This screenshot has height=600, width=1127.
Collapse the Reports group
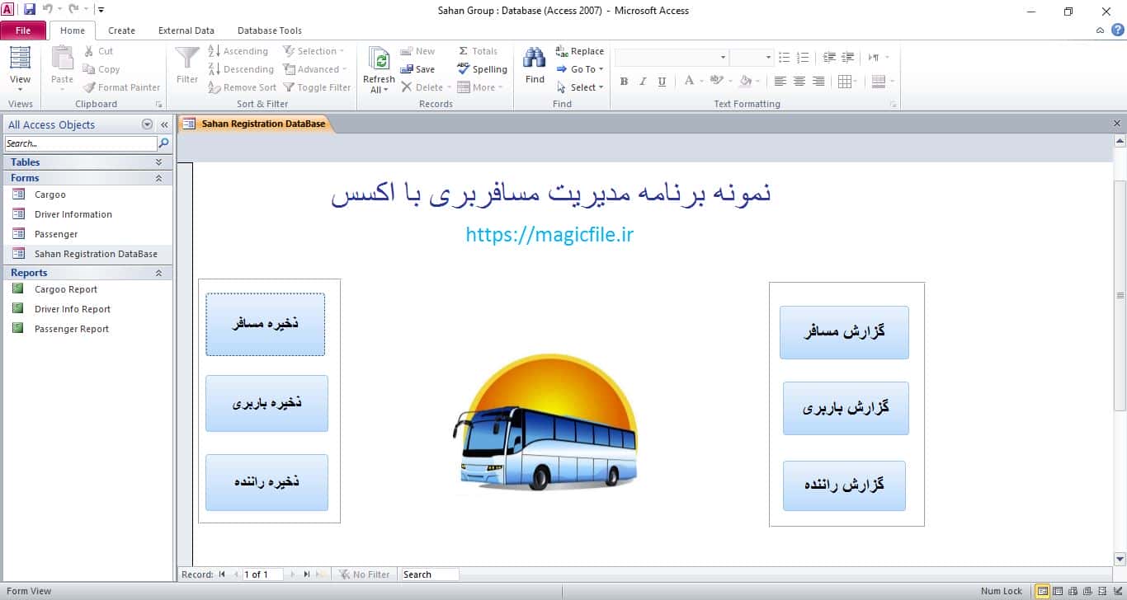pyautogui.click(x=158, y=273)
